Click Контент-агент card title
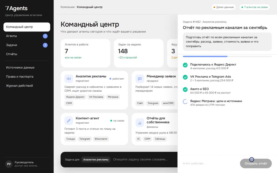The image size is (277, 173). tap(88, 118)
